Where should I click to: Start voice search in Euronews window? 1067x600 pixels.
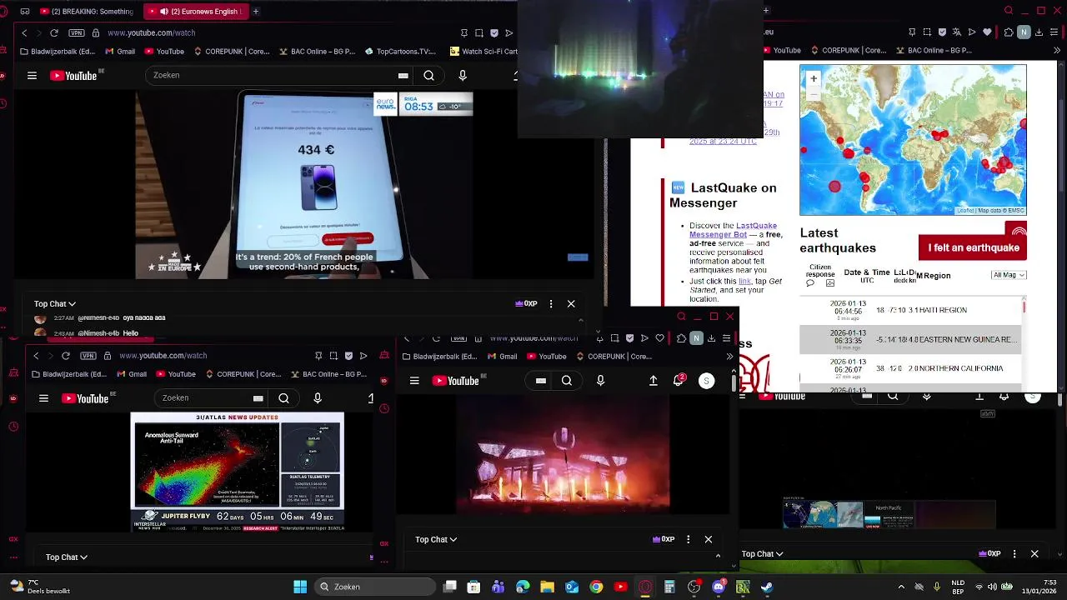pyautogui.click(x=463, y=75)
